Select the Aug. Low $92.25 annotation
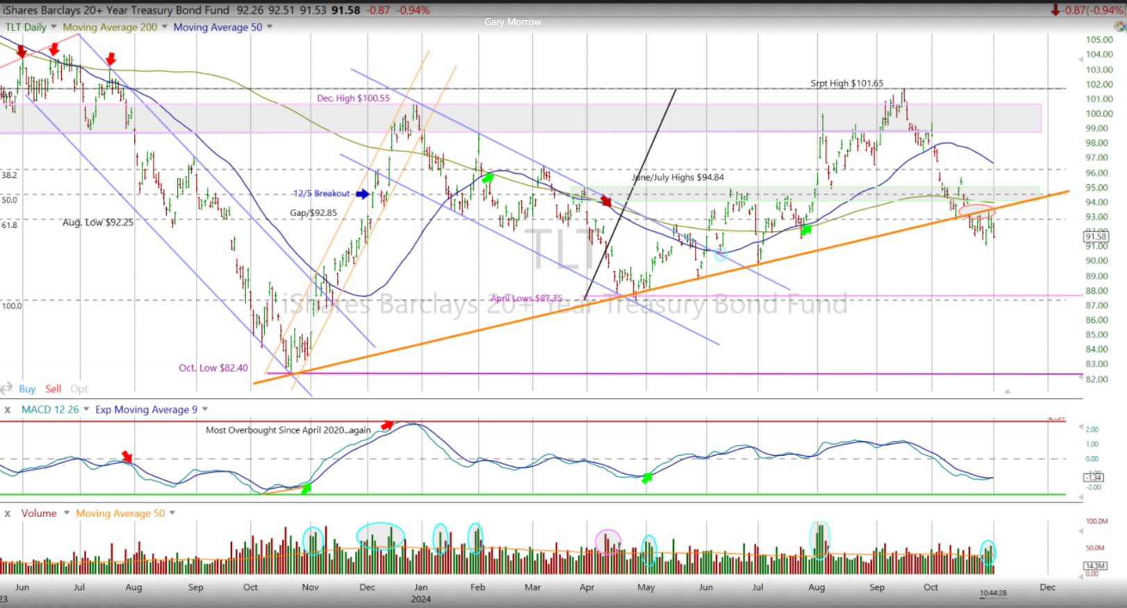The image size is (1127, 608). coord(98,222)
